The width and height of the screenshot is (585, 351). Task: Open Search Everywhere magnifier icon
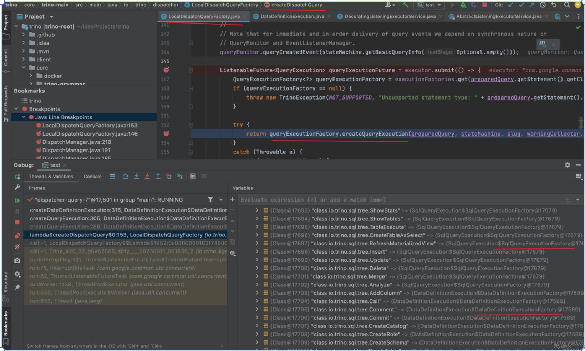pyautogui.click(x=567, y=5)
